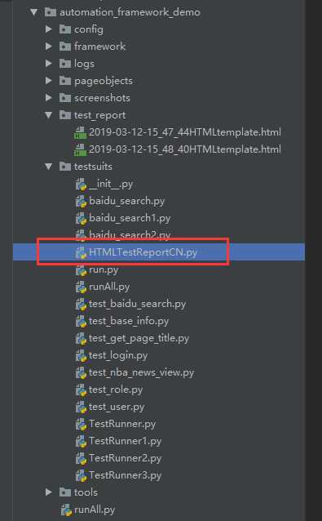Click Python icon of baidu_search.py

[x=81, y=202]
